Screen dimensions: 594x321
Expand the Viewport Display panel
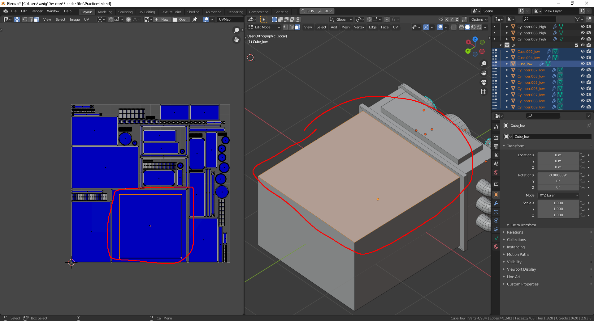[521, 269]
